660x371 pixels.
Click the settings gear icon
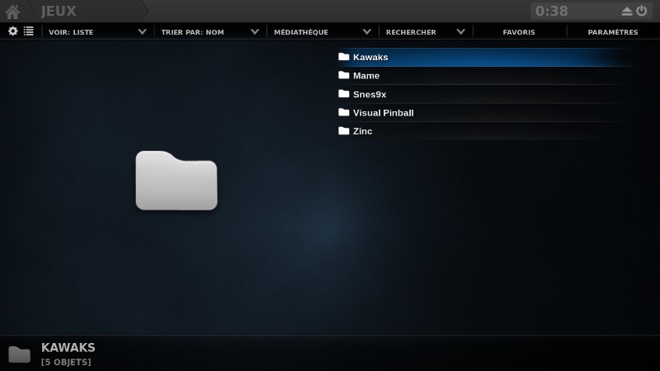click(13, 31)
